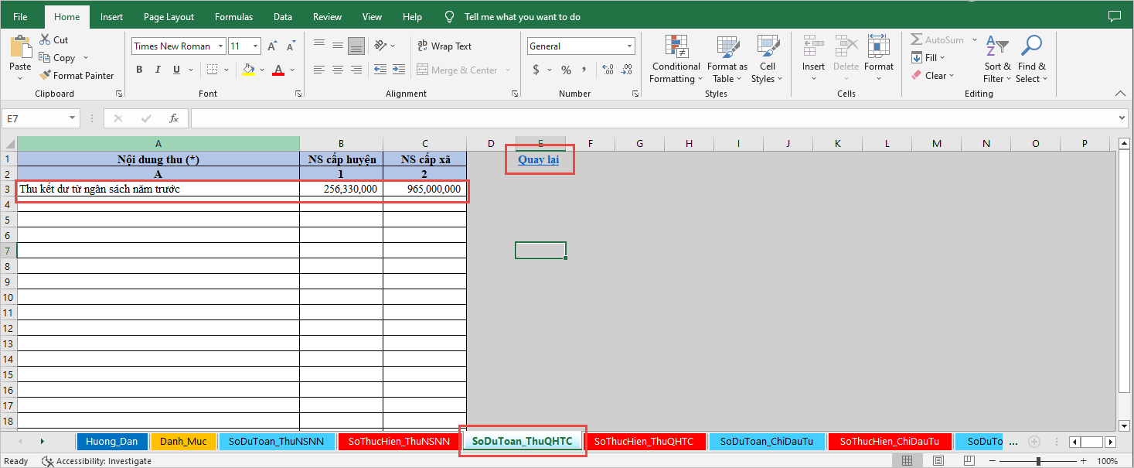Click the Percent Style icon
1134x468 pixels.
(x=566, y=70)
